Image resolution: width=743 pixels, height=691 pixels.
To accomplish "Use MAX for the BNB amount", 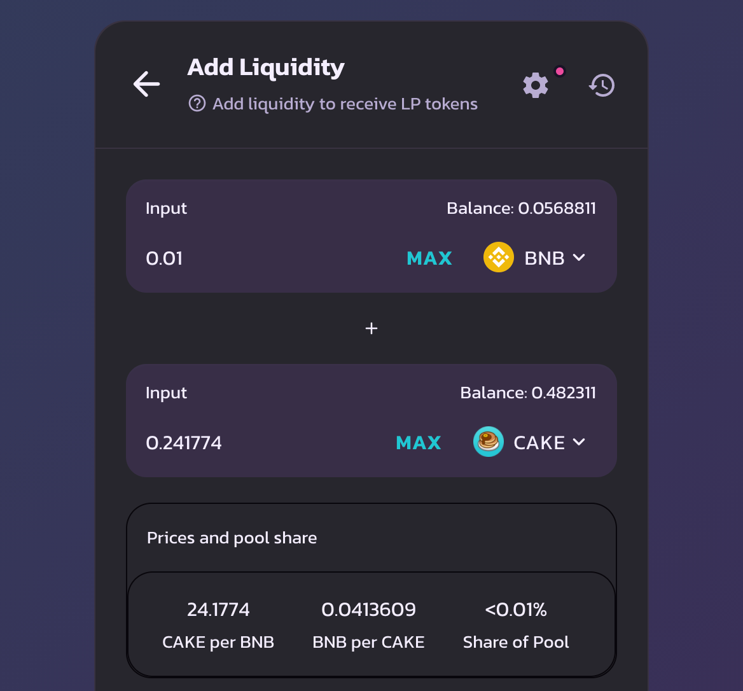I will [429, 258].
